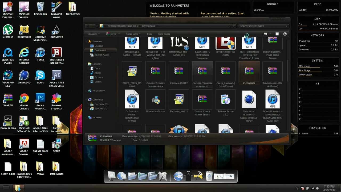
Task: Launch Skype from the desktop
Action: [40, 77]
